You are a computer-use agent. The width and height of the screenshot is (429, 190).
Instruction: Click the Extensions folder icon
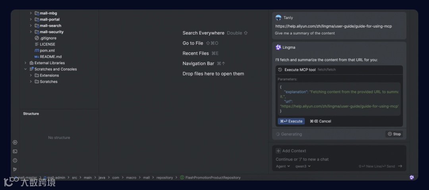click(37, 75)
